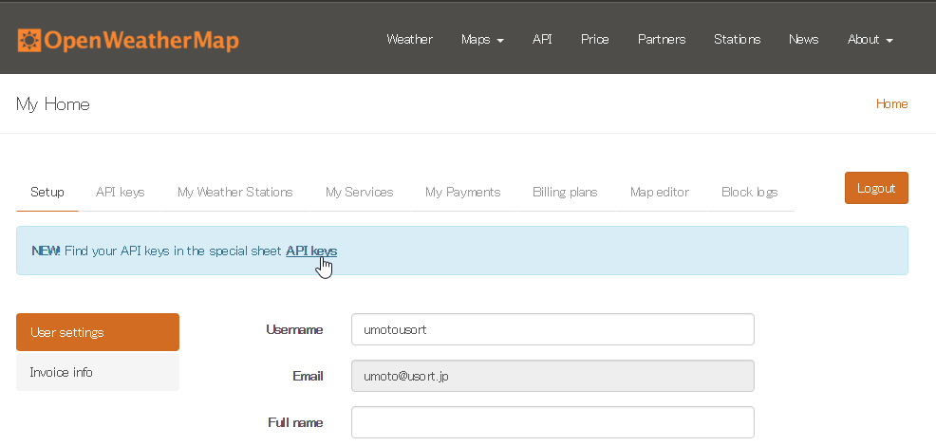Visit the Stations page

coord(738,40)
